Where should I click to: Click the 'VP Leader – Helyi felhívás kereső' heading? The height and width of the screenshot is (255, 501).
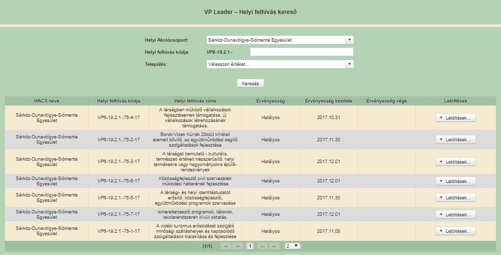(x=250, y=12)
